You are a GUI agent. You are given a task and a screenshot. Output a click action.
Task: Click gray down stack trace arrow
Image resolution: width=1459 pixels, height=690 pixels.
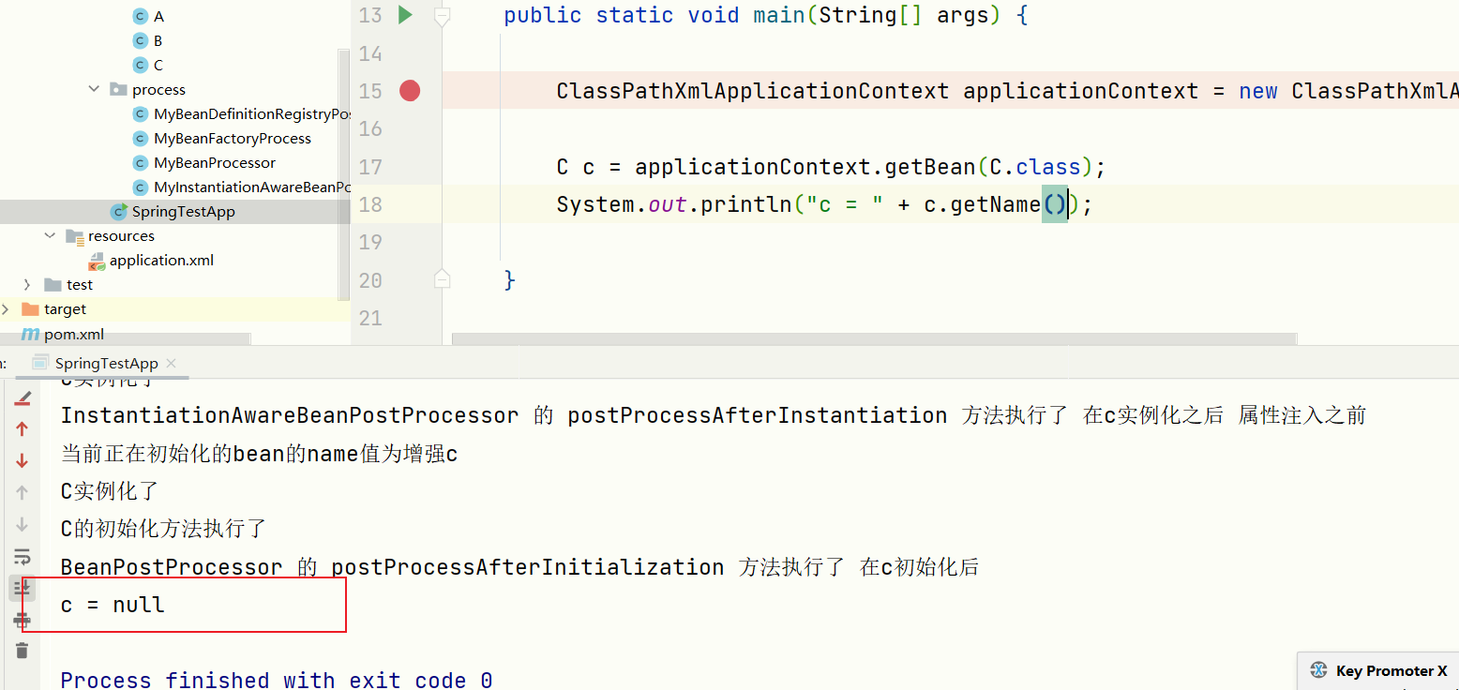pos(23,524)
